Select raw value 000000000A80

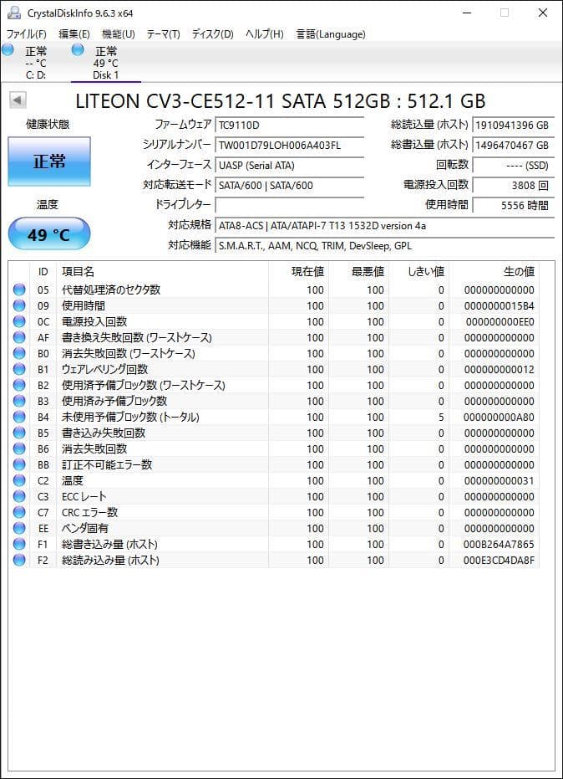click(499, 418)
